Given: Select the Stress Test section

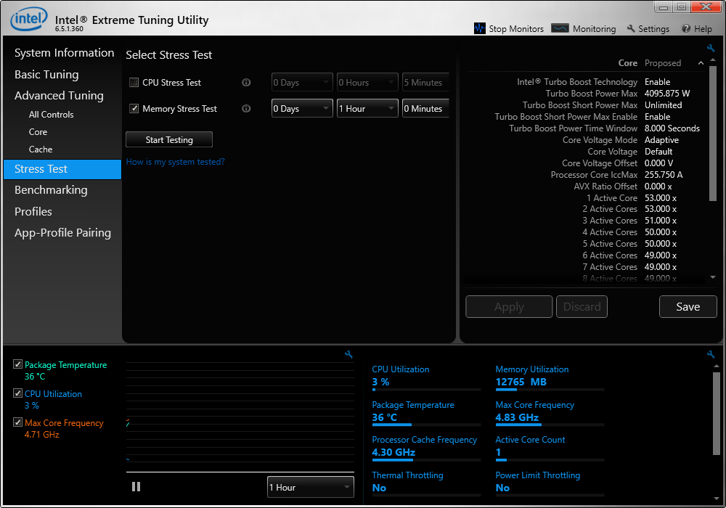Looking at the screenshot, I should click(x=62, y=169).
